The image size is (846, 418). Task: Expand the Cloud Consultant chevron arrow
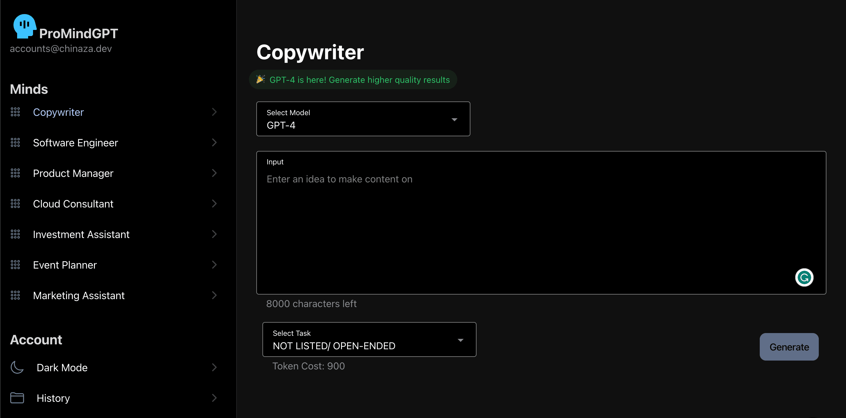[x=214, y=204]
